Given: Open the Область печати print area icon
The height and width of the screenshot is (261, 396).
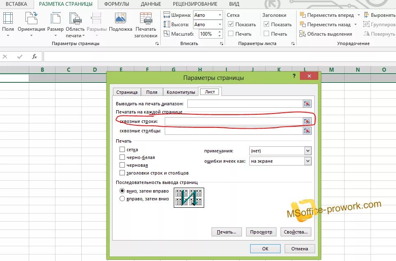Looking at the screenshot, I should point(75,18).
